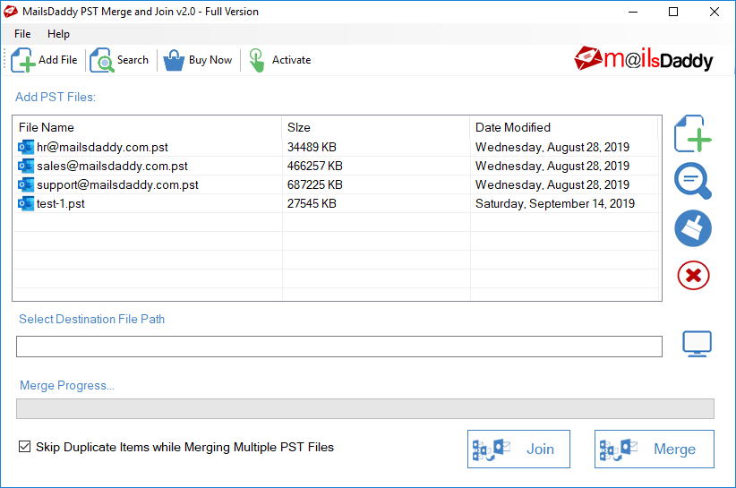
Task: Select the test-1.pst file name
Action: [x=61, y=203]
